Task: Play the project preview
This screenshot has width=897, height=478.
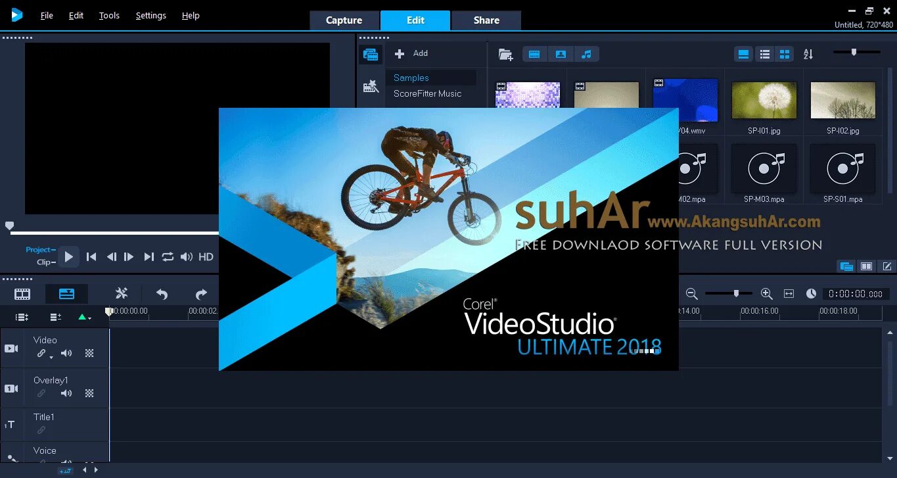Action: coord(68,257)
